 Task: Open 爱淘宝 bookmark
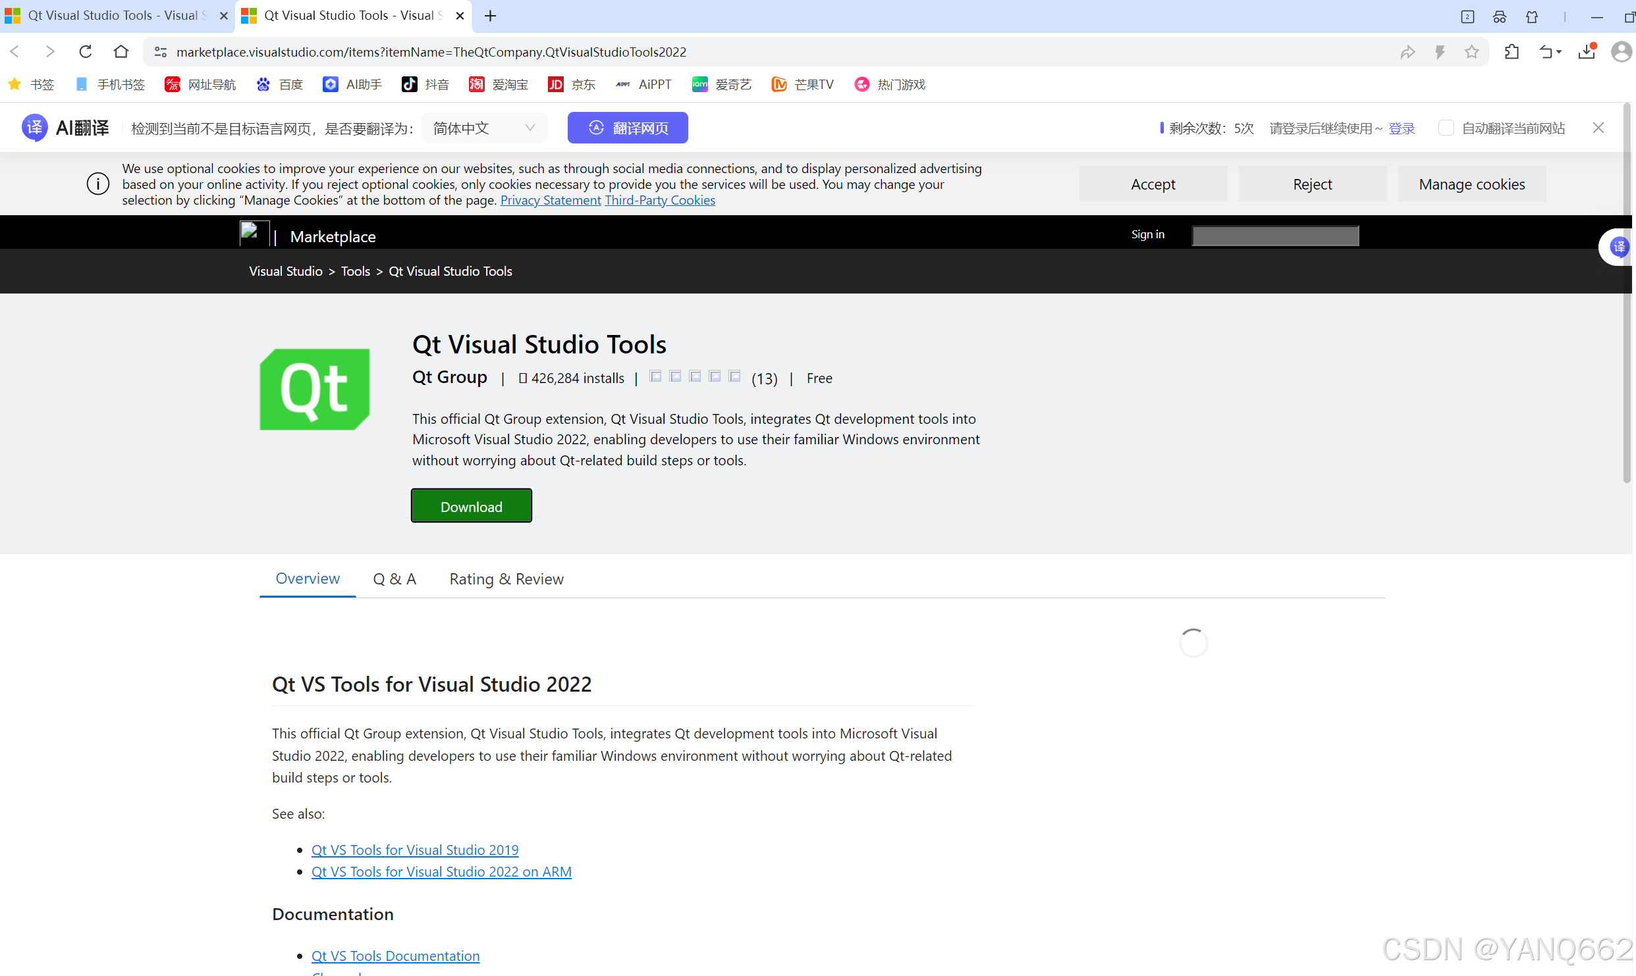(x=499, y=84)
